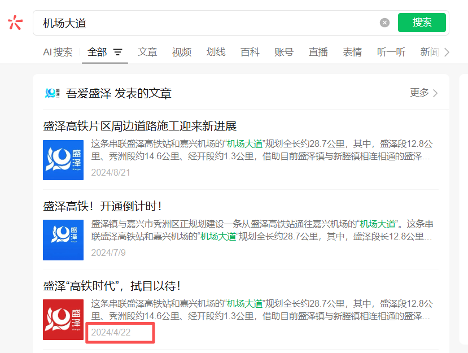468x353 pixels.
Task: Click 更多 to see more articles
Action: tap(419, 93)
